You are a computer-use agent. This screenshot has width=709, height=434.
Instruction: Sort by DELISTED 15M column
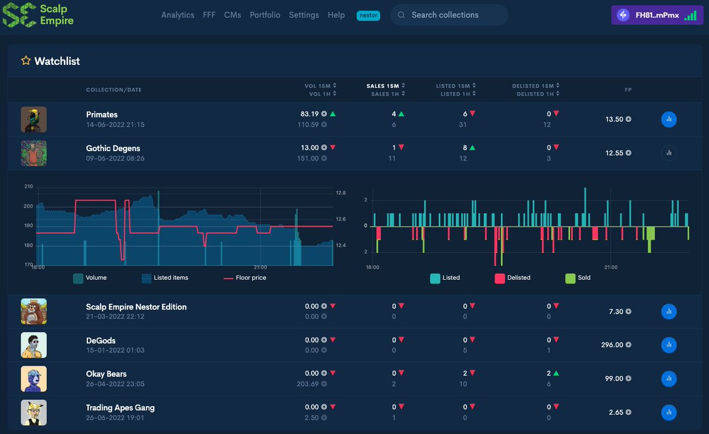click(536, 86)
